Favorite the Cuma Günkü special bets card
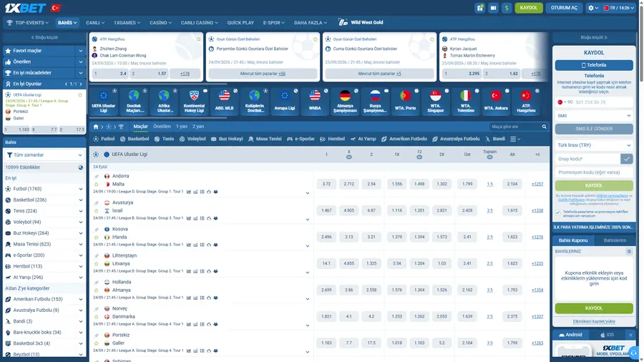The height and width of the screenshot is (362, 644). click(432, 39)
